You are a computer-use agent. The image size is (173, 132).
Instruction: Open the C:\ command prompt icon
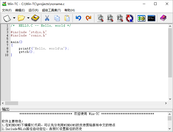click(x=151, y=18)
